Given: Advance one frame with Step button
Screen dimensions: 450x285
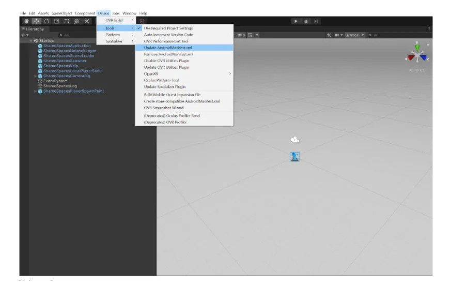Looking at the screenshot, I should click(316, 21).
